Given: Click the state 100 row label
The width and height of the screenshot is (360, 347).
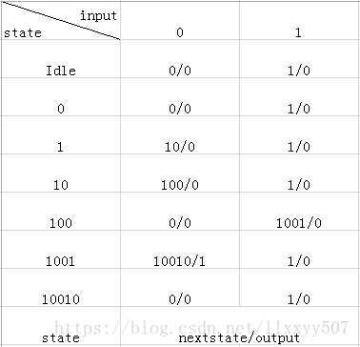Looking at the screenshot, I should pos(61,212).
